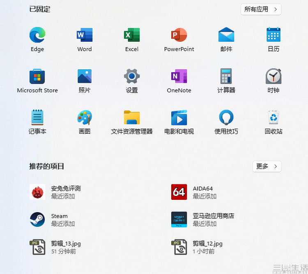Open the 照片 photos app

pos(85,76)
